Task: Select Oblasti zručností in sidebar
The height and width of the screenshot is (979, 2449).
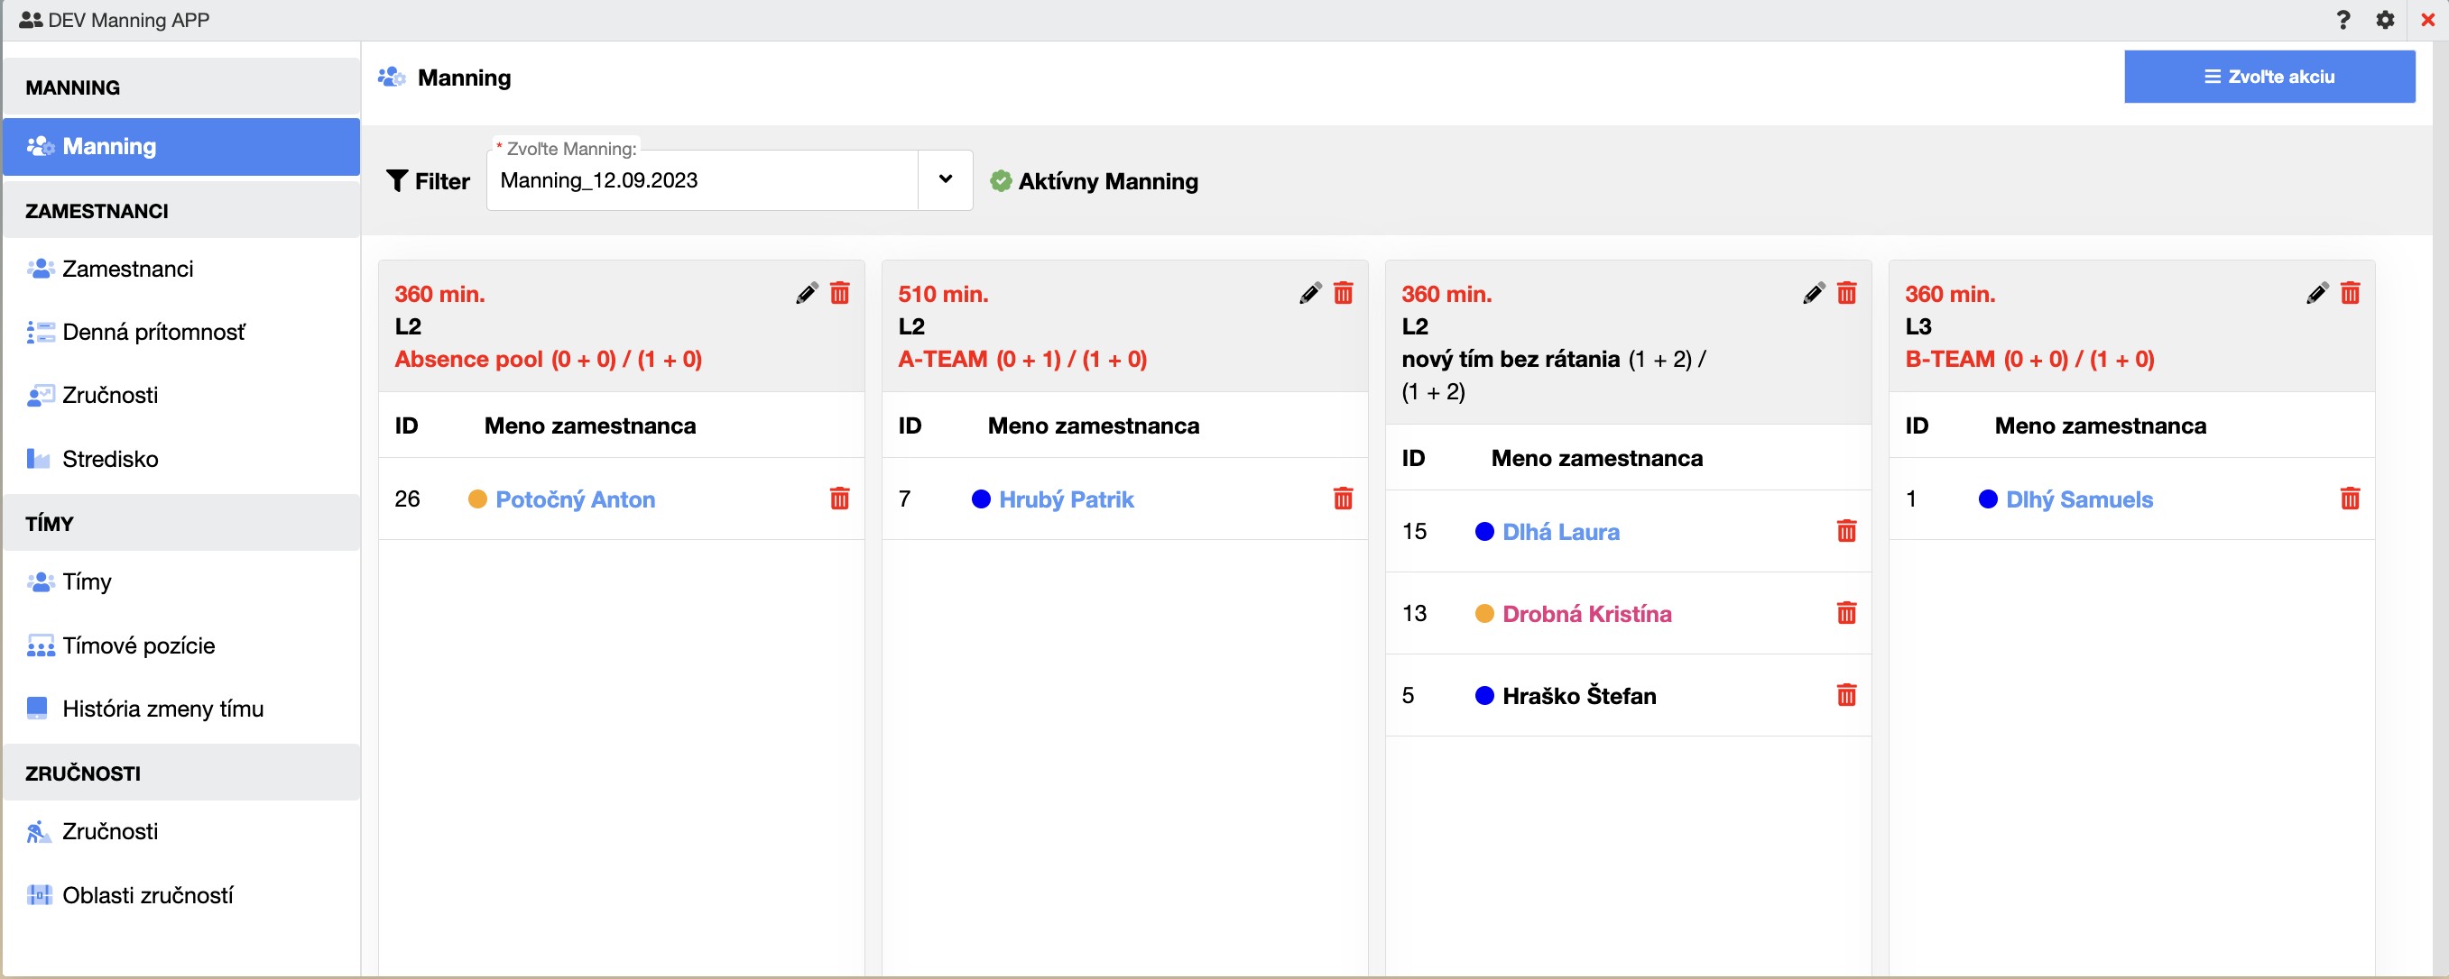Action: point(147,894)
